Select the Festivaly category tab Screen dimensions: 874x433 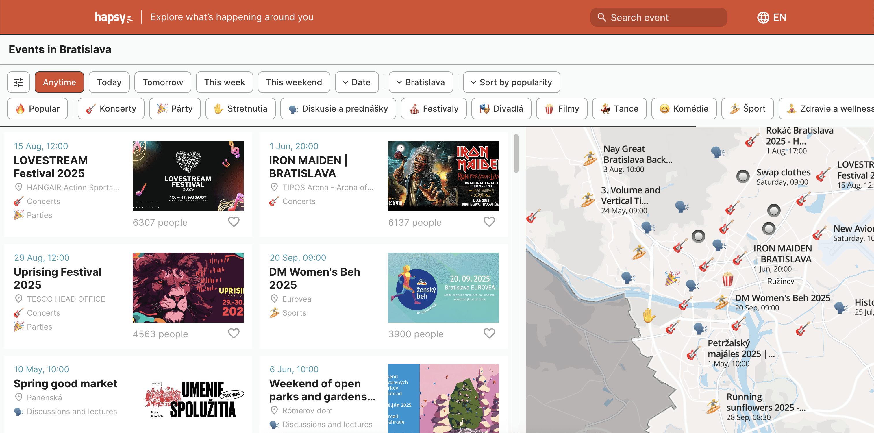[434, 109]
